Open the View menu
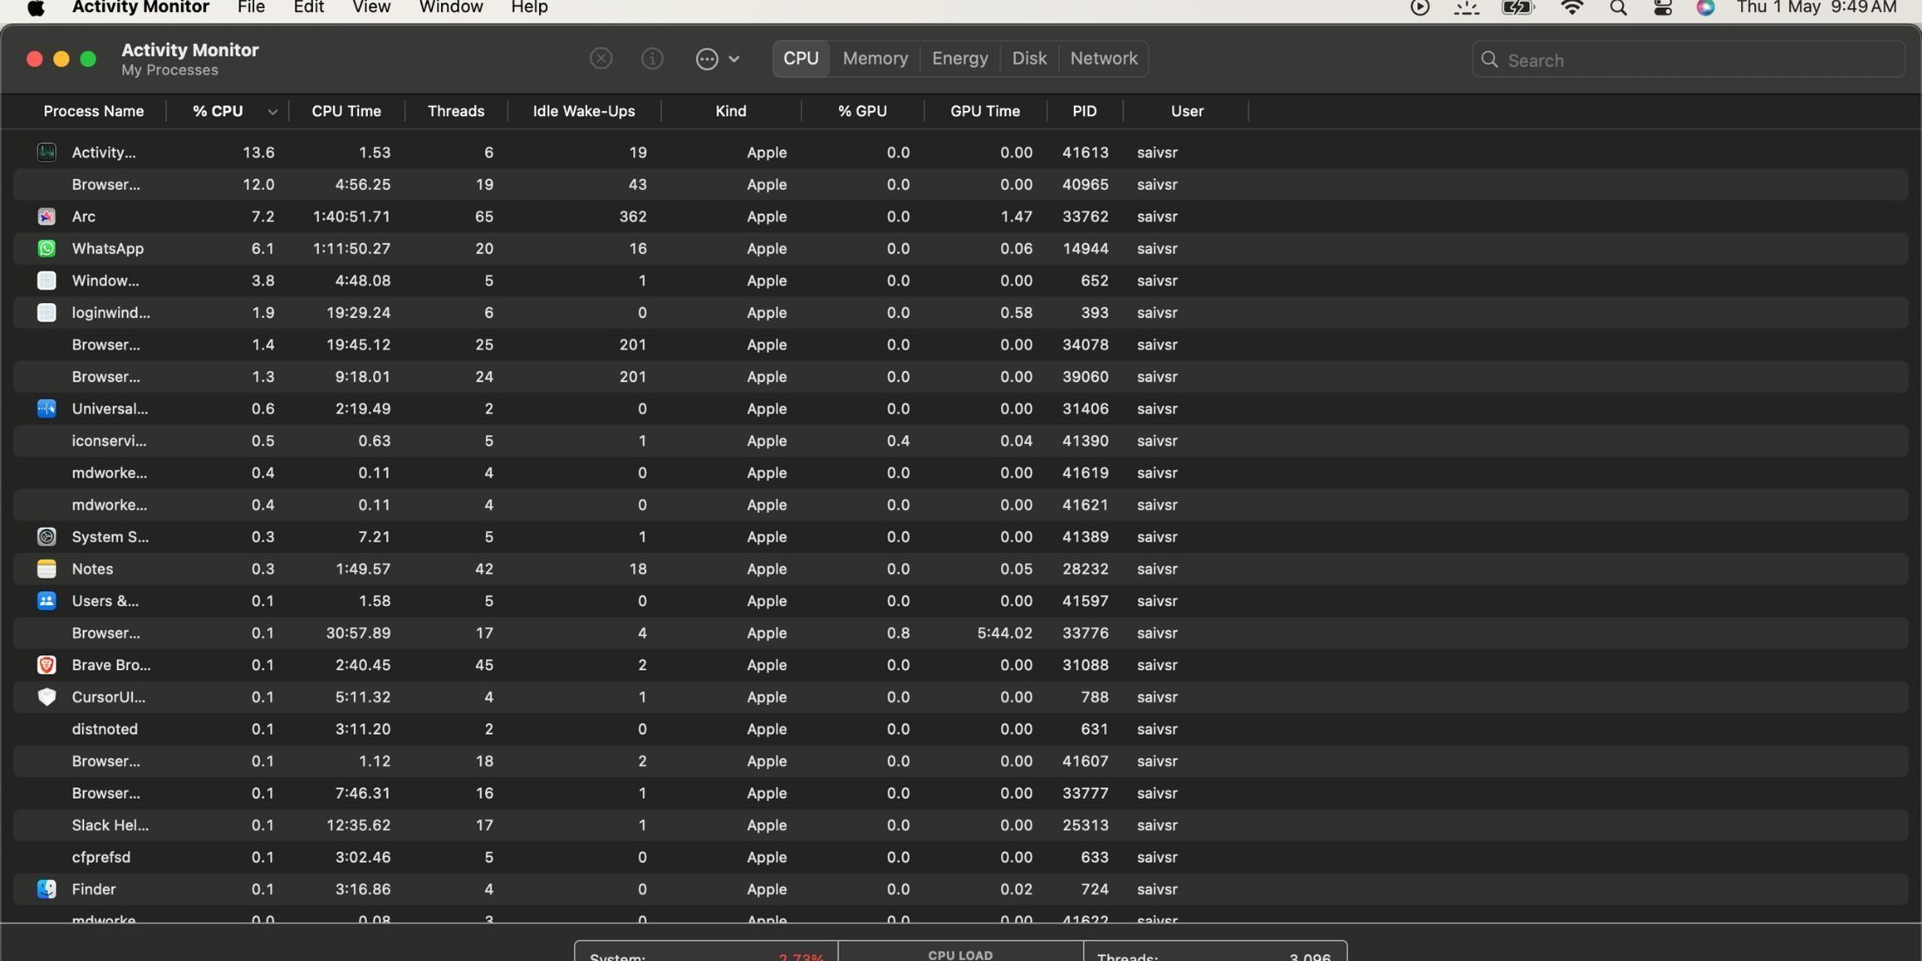The width and height of the screenshot is (1922, 961). 371,8
